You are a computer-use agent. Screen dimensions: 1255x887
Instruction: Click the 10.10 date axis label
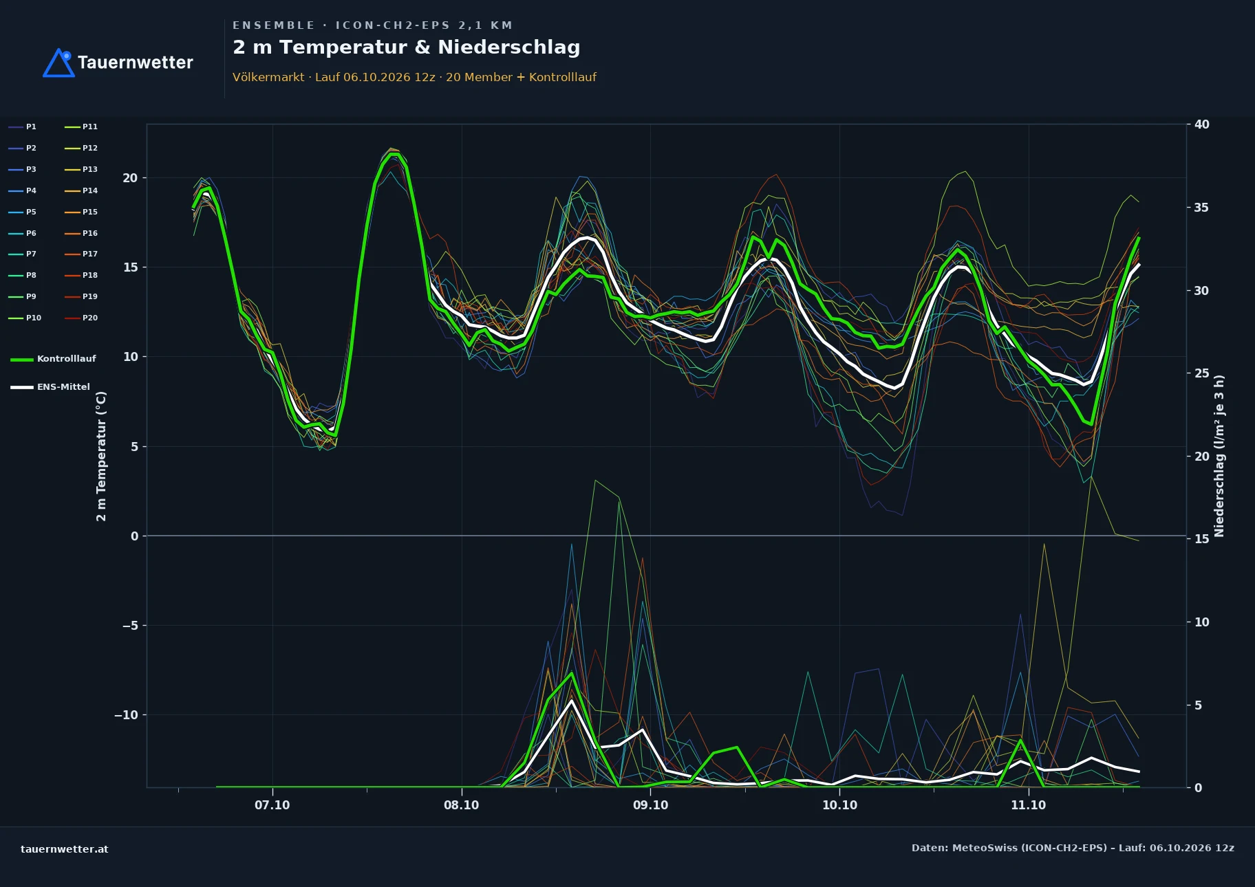tap(839, 805)
